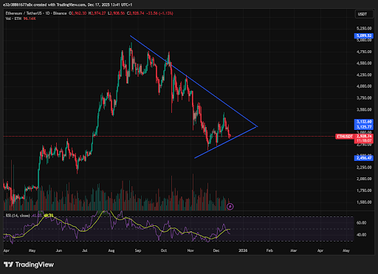Click the low price value 2,908.56
The width and height of the screenshot is (378, 274).
click(x=117, y=13)
